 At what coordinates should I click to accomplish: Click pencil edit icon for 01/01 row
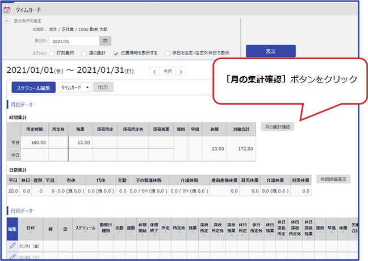click(x=12, y=245)
